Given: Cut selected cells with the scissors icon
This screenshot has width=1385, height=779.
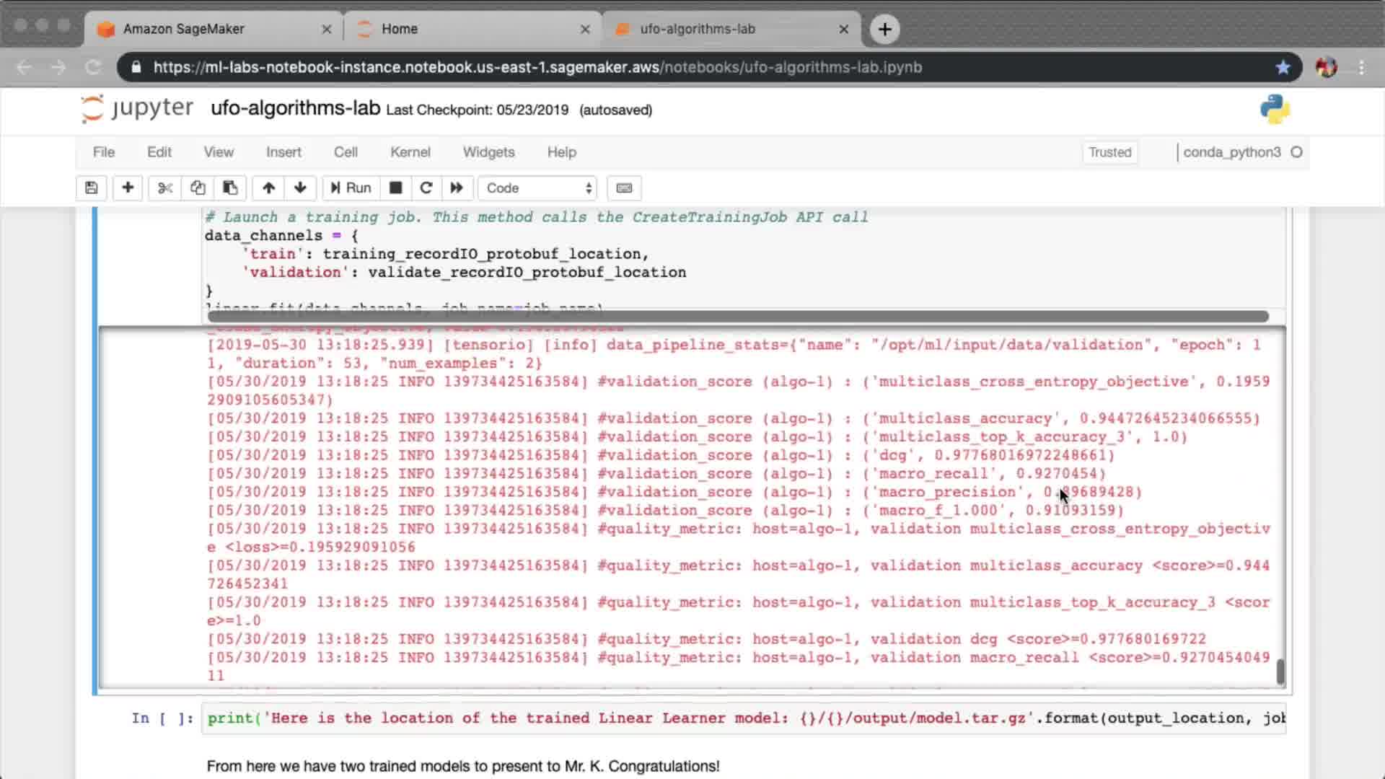Looking at the screenshot, I should pyautogui.click(x=165, y=188).
